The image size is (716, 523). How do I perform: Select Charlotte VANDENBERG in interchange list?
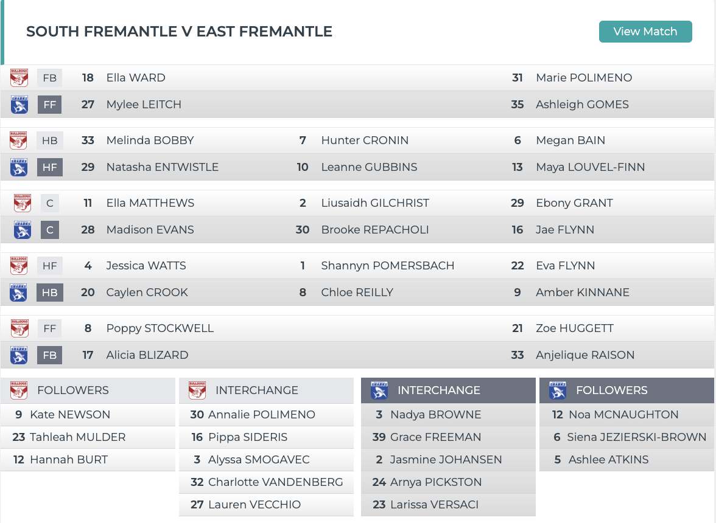pos(275,482)
